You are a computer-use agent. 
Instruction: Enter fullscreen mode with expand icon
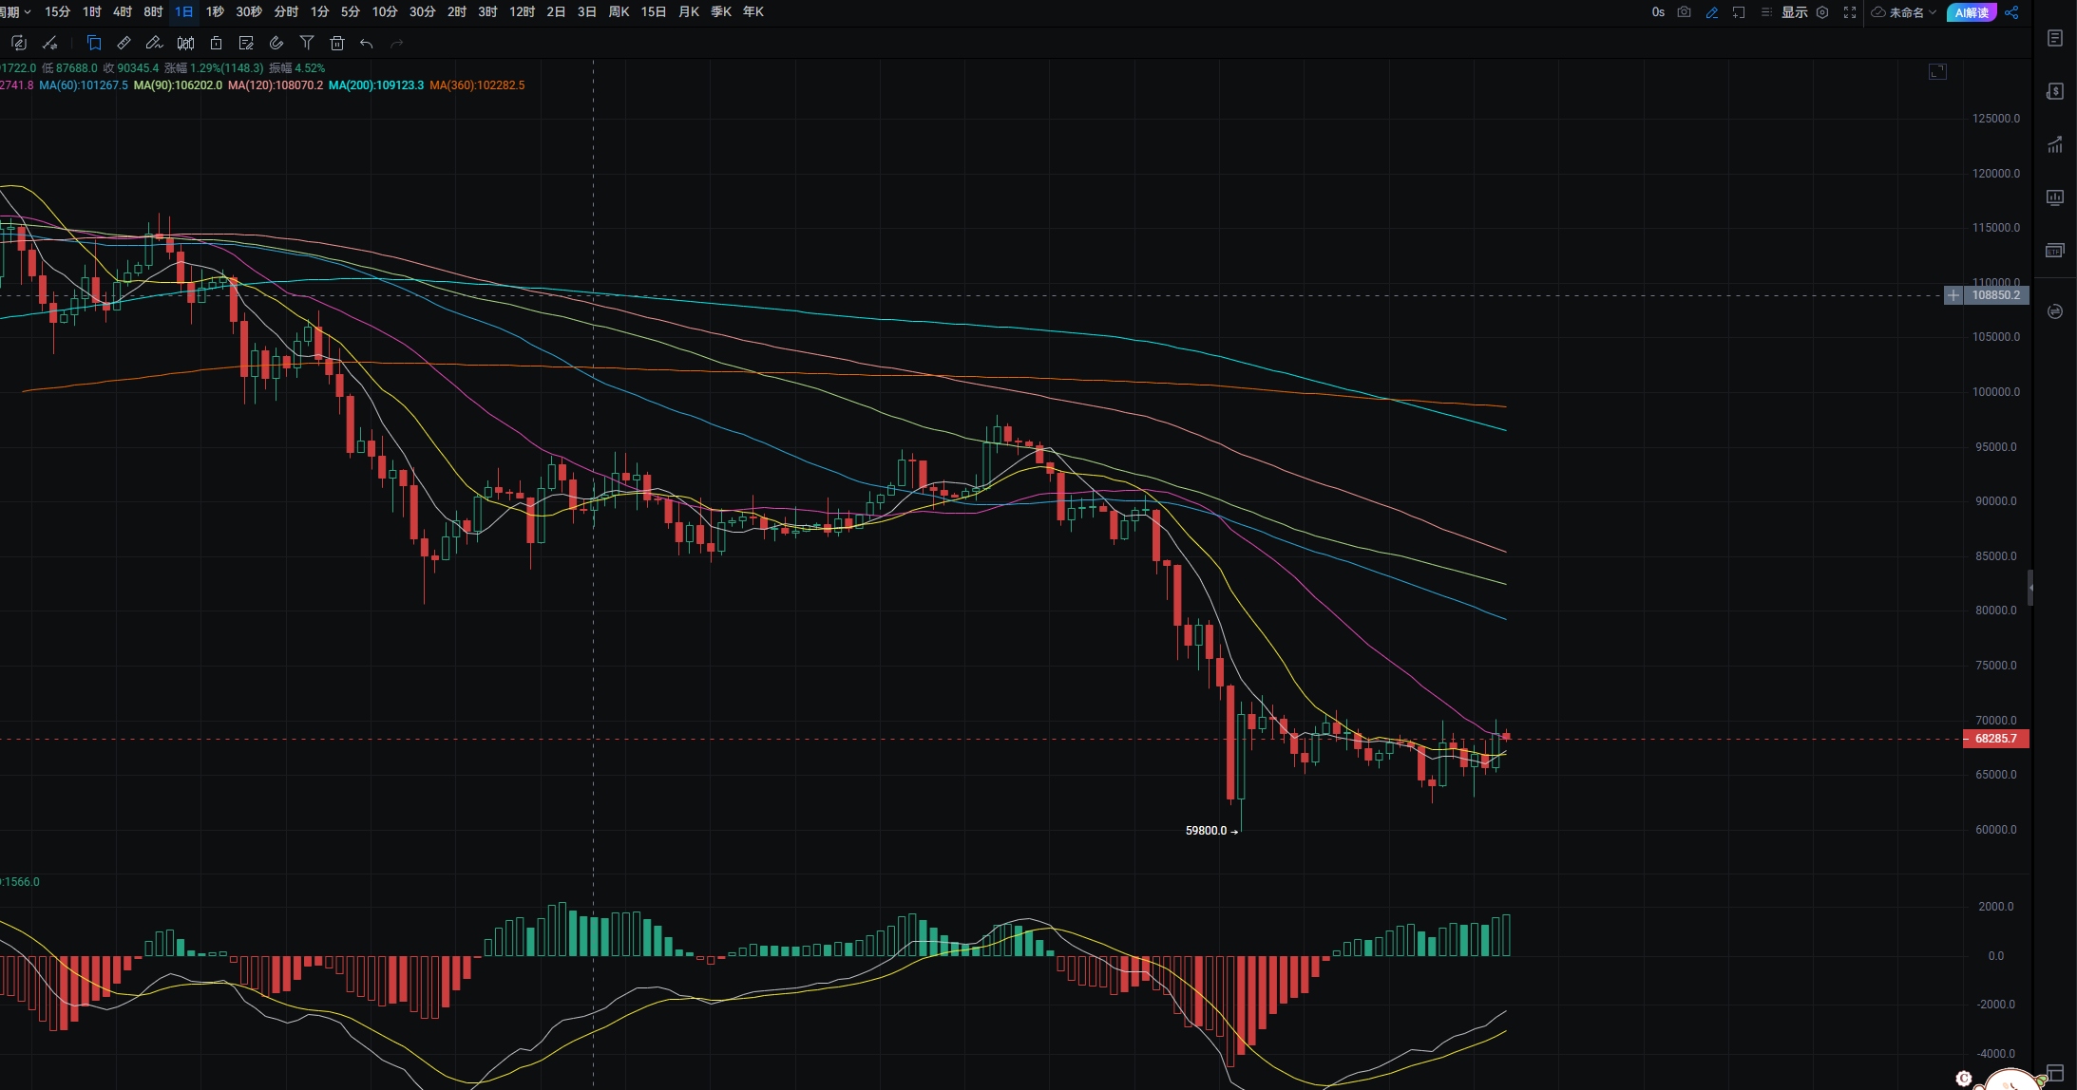(x=1850, y=12)
